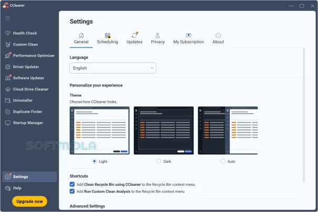
Task: Open Duplicate Finder label in sidebar
Action: (x=28, y=111)
